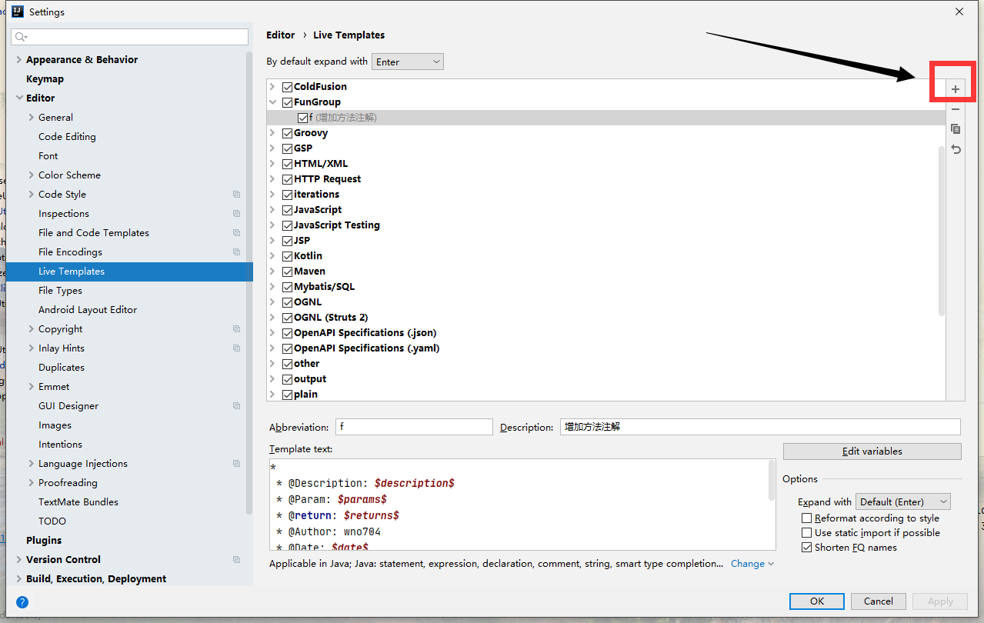Screen dimensions: 984x623
Task: Click the Edit variables button
Action: [x=872, y=451]
